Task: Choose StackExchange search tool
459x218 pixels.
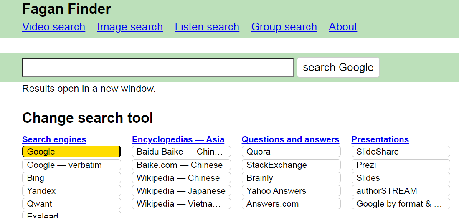Action: 291,165
